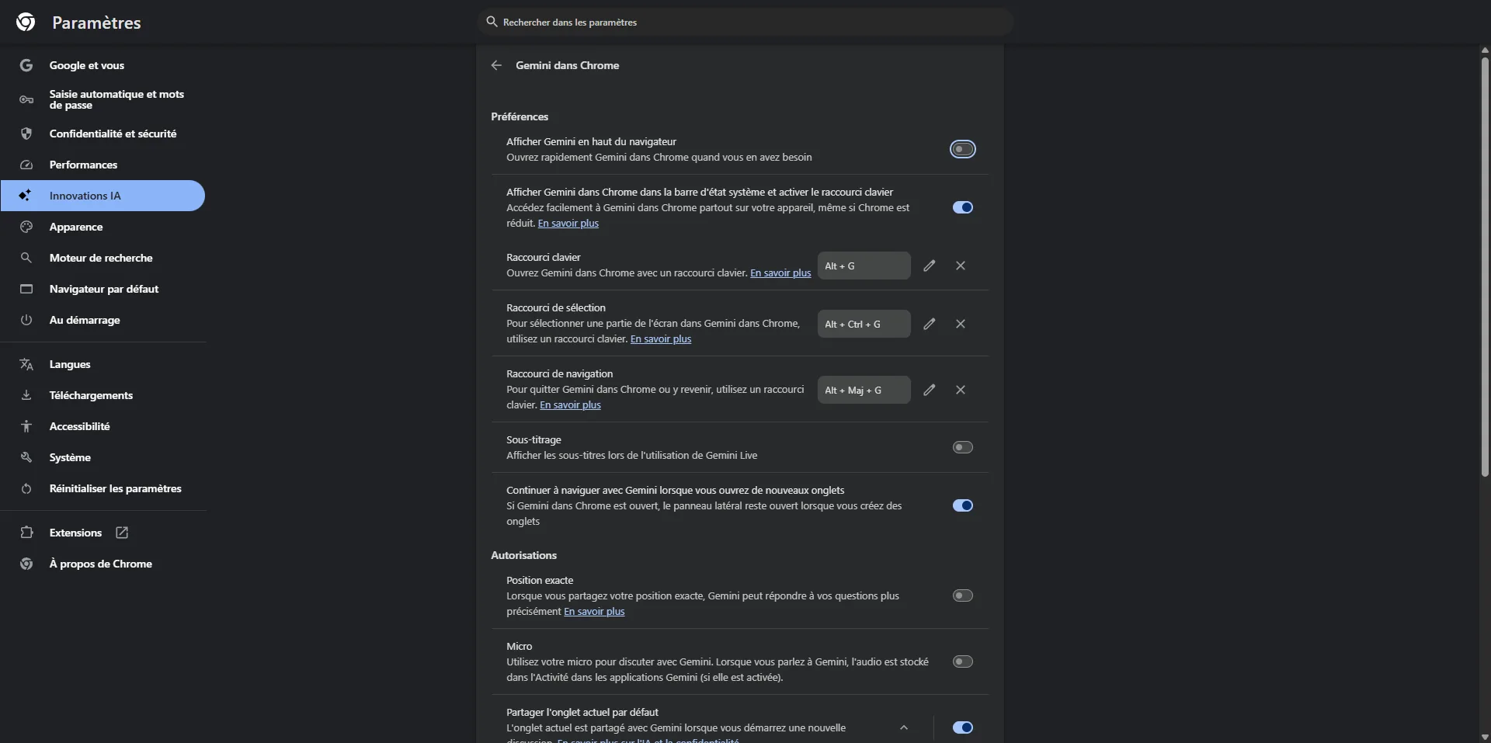Disable Gemini in system status bar toggle
The image size is (1491, 743).
click(963, 207)
